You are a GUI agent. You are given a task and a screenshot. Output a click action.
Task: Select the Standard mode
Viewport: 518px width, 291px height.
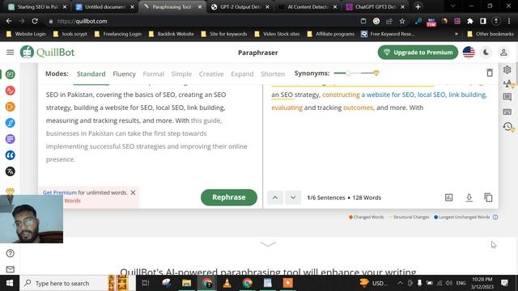point(91,74)
